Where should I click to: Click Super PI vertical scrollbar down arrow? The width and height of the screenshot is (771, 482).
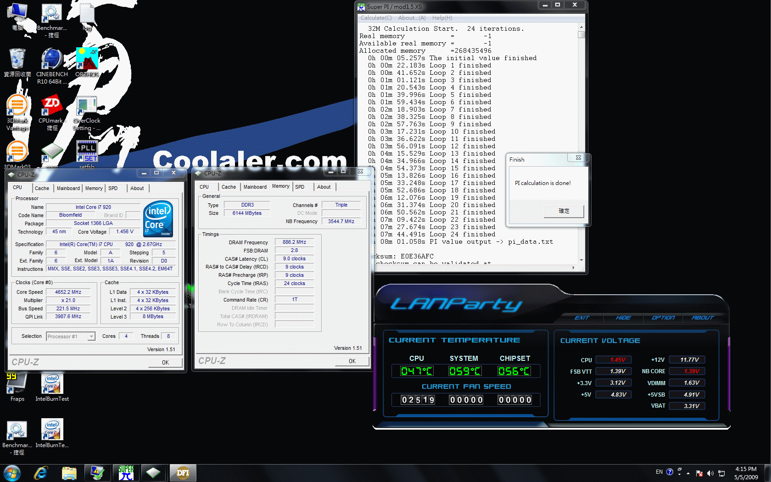pyautogui.click(x=581, y=260)
